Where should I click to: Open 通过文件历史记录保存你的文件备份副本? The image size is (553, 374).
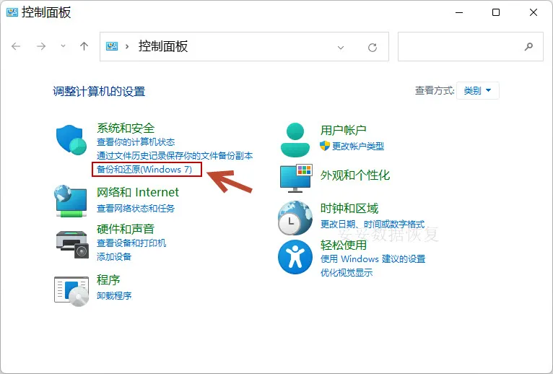(x=175, y=156)
